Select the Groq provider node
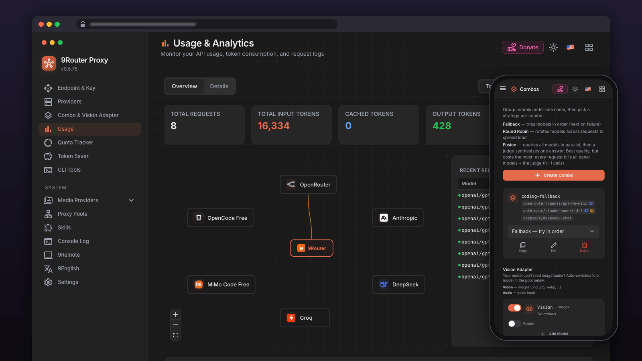Viewport: 642px width, 361px height. (305, 318)
